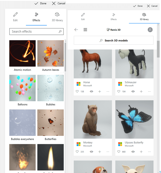Click the effects list vertical scrollbar

tap(66, 57)
